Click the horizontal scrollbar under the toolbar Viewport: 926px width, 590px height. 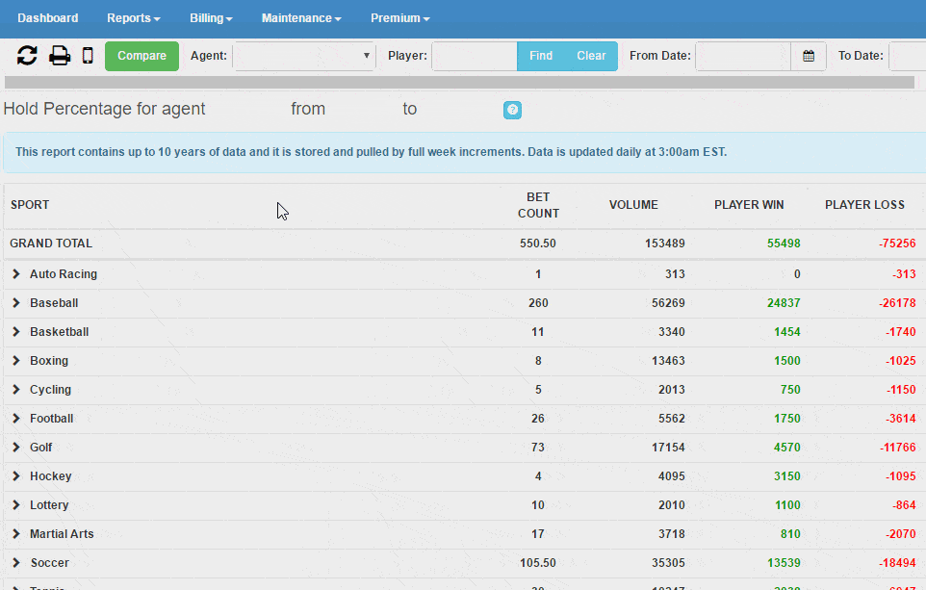coord(459,83)
